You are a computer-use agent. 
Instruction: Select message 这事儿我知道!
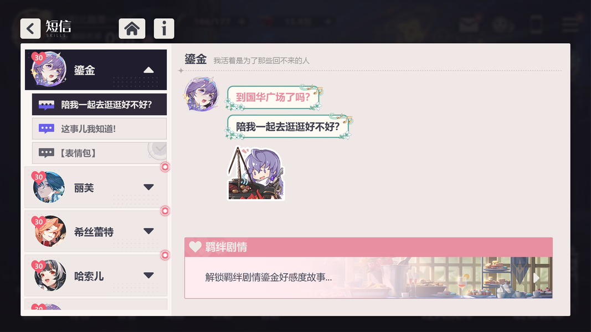tap(100, 129)
